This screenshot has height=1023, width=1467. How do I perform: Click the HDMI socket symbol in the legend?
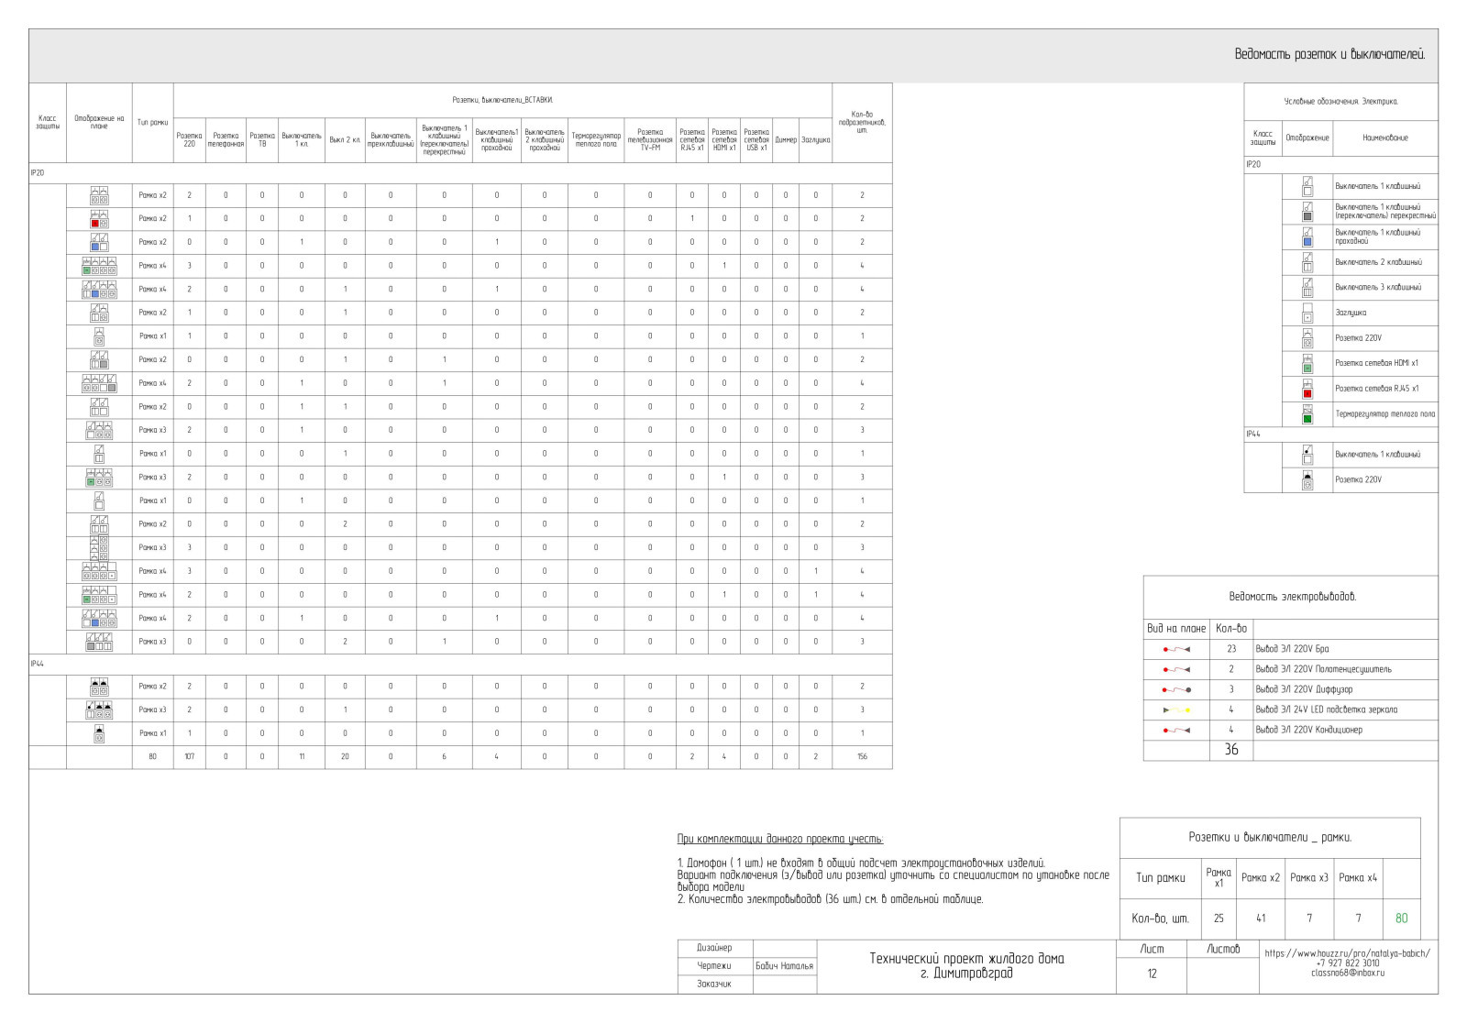1307,364
